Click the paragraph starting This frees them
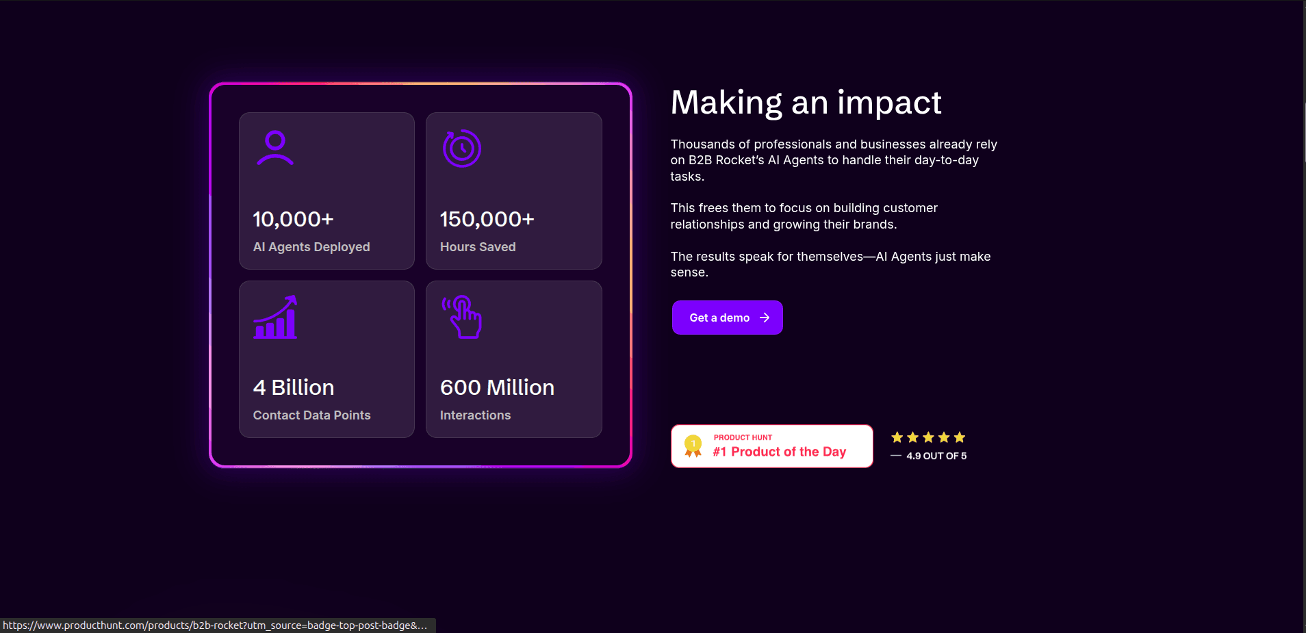Screen dimensions: 1306x633 [804, 216]
